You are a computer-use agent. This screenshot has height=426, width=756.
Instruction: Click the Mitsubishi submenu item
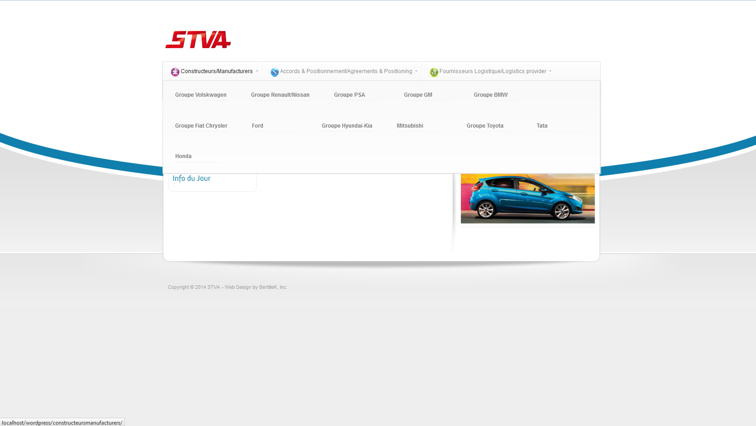click(410, 126)
